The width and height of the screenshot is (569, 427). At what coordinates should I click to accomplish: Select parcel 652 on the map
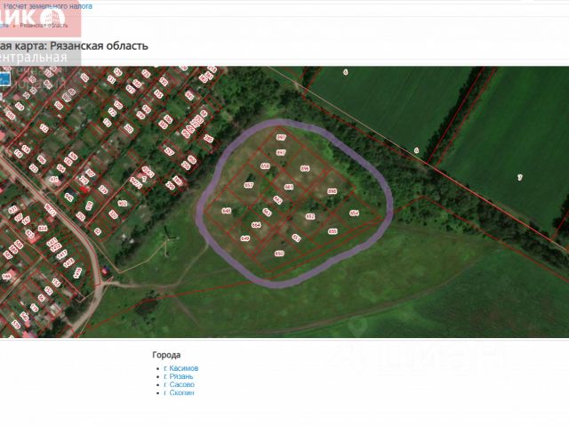coord(310,216)
